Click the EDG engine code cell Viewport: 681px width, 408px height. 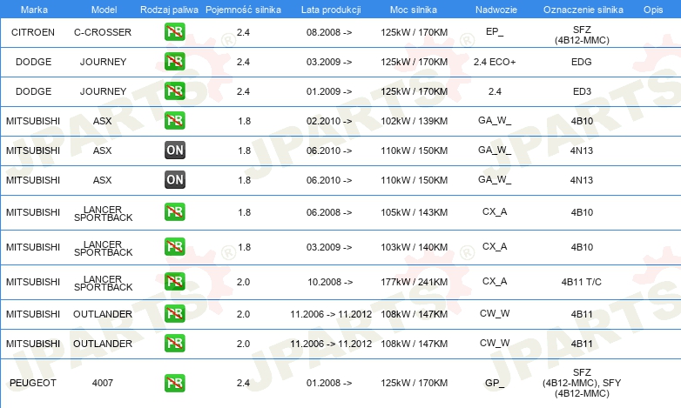(582, 62)
